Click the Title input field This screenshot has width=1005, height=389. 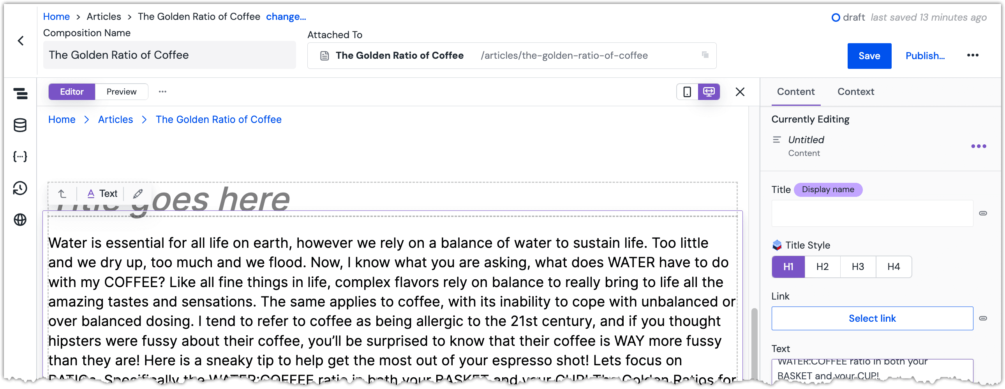pos(872,214)
